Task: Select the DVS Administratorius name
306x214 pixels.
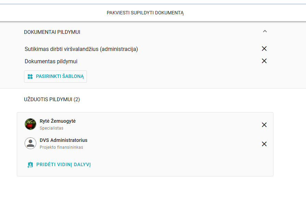Action: pos(63,141)
